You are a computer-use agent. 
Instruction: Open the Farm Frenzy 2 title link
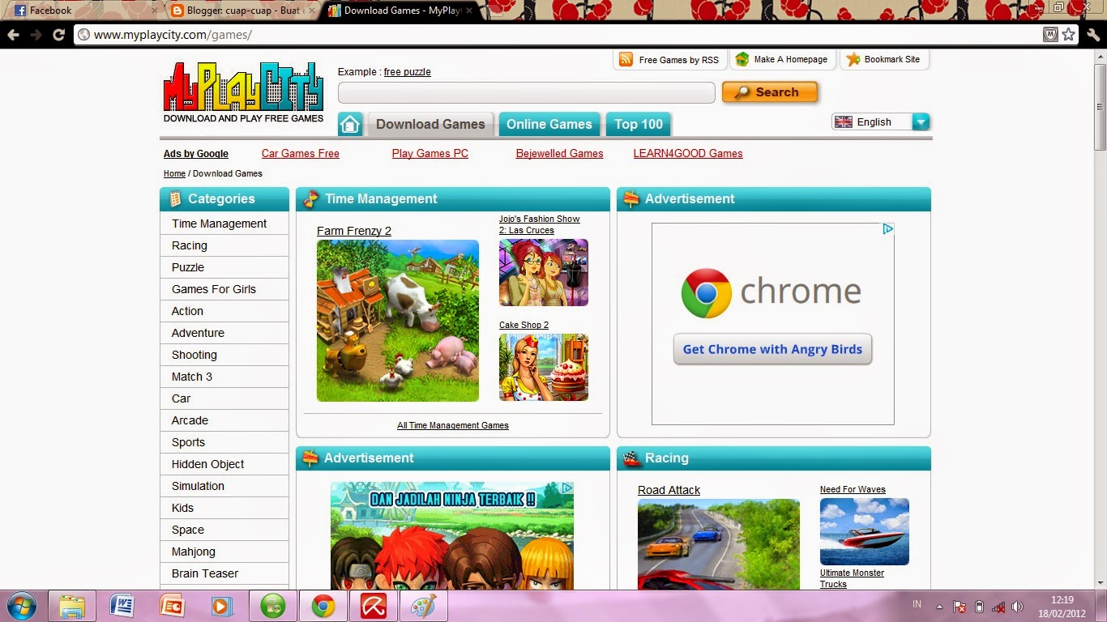tap(354, 231)
